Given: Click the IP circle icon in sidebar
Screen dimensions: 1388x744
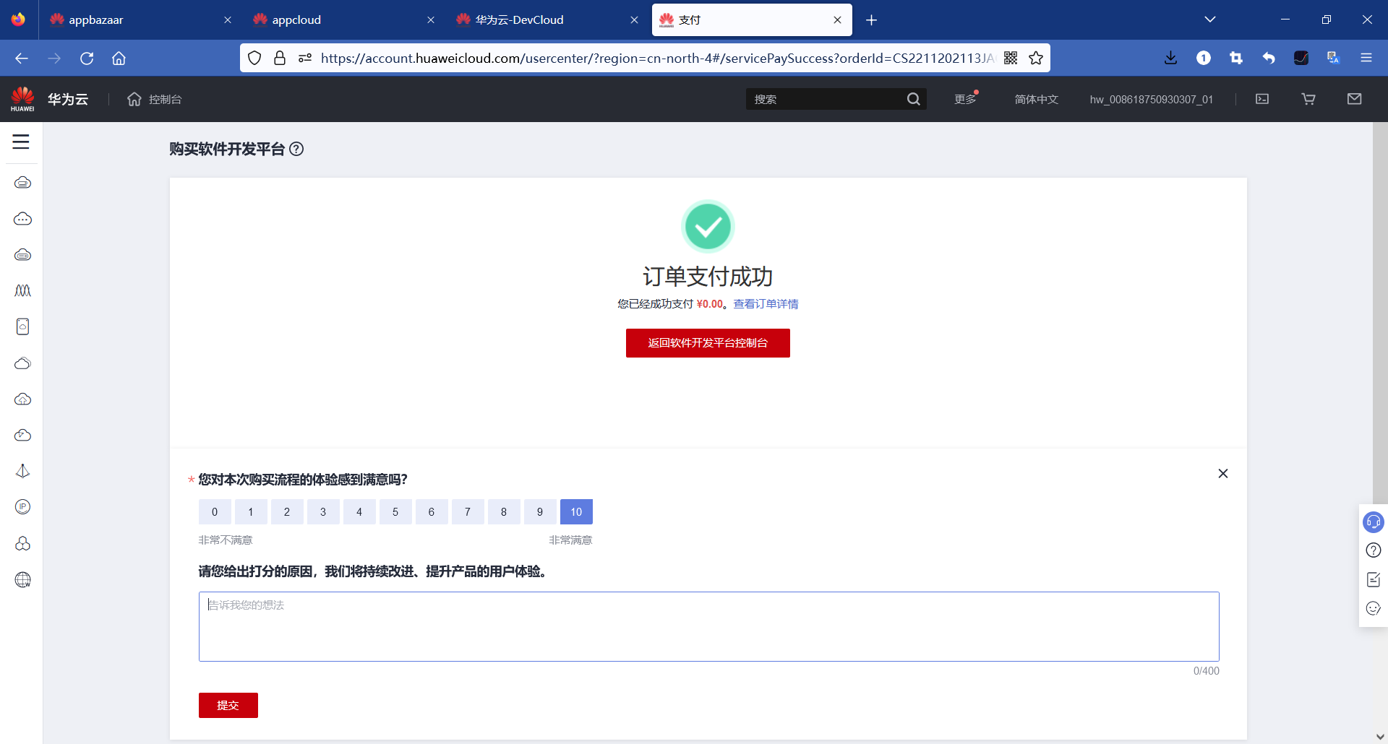Looking at the screenshot, I should click(22, 507).
